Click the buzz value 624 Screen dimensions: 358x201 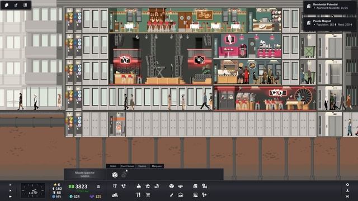[74, 197]
